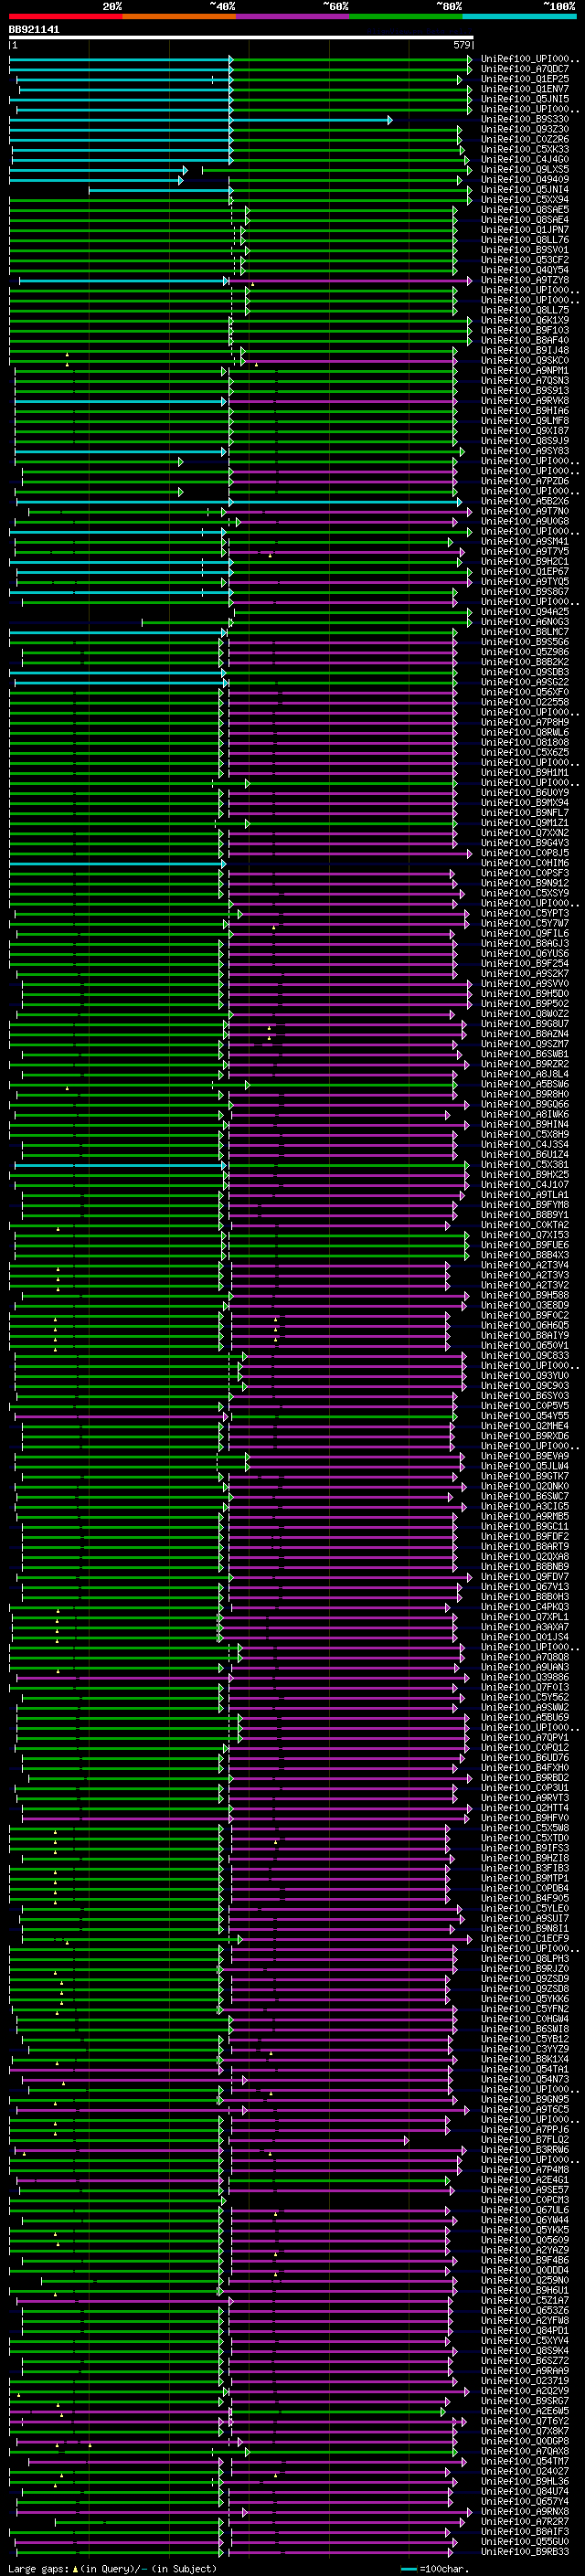
Task: Open hit UniRef100_Q1EP25
Action: coord(525,79)
